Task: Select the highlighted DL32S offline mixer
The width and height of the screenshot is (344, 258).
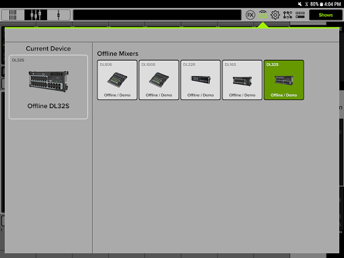Action: coord(284,80)
